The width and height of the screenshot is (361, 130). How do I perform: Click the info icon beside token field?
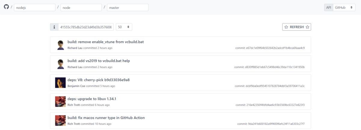pos(54,27)
